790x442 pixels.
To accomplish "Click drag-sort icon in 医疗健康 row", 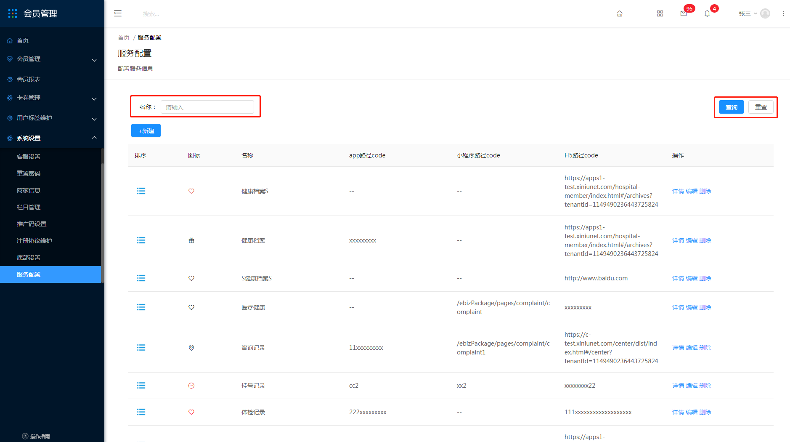I will click(141, 307).
